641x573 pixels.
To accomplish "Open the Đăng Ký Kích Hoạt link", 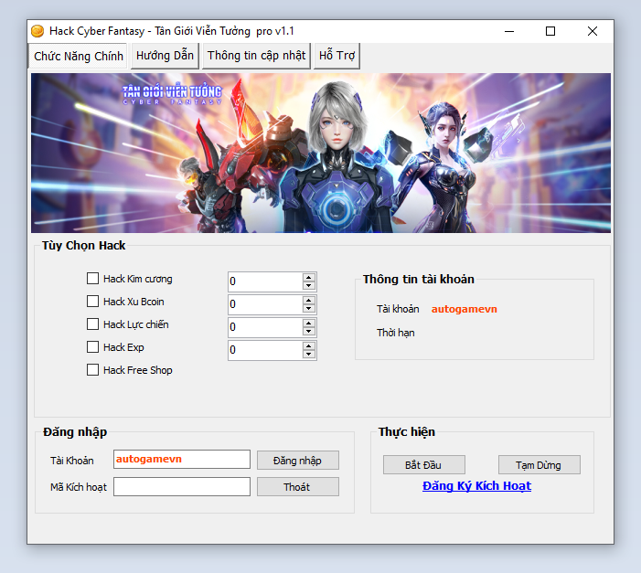I will 476,486.
